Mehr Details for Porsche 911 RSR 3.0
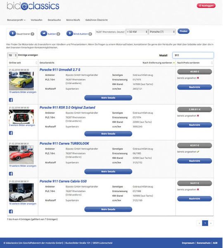 pyautogui.click(x=108, y=134)
